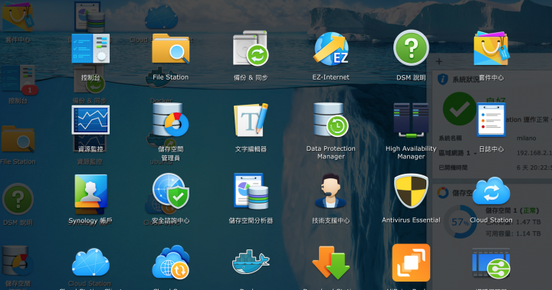Open 媒體伺服器 with the film strip icon

click(x=491, y=264)
